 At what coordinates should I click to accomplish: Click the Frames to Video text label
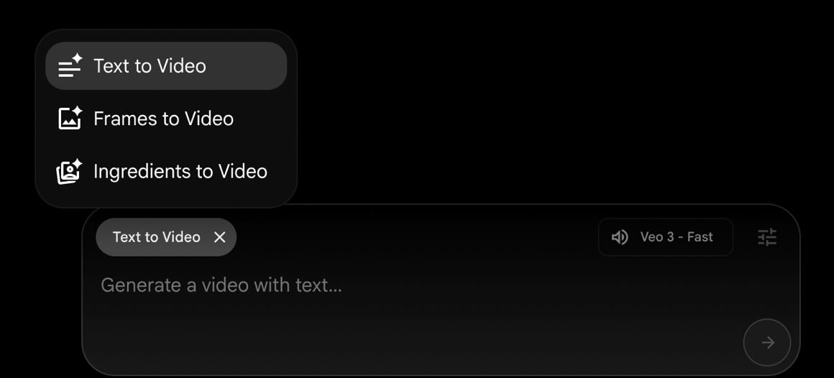(x=163, y=119)
